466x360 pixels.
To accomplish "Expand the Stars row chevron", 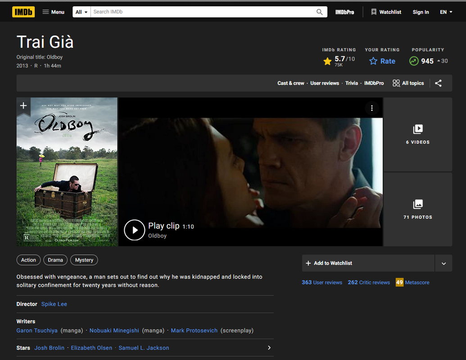I will click(269, 348).
